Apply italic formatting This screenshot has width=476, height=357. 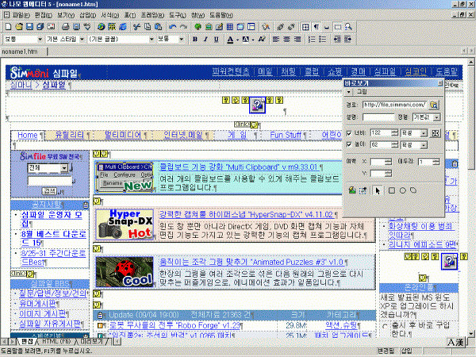(x=205, y=39)
